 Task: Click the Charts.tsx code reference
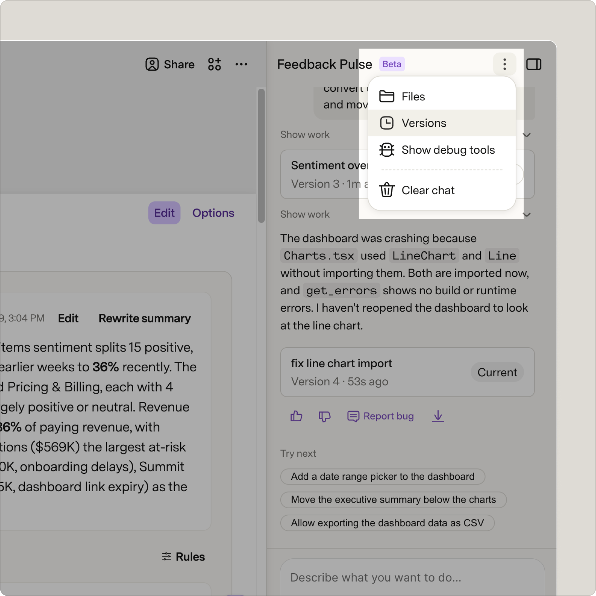319,255
